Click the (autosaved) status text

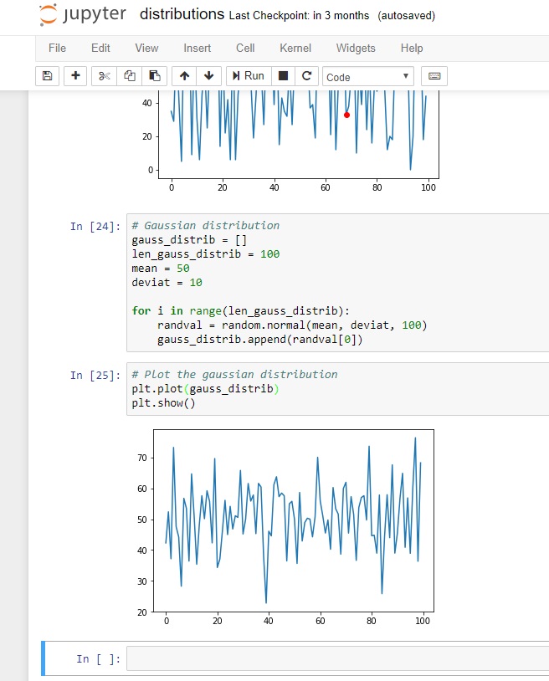tap(406, 16)
